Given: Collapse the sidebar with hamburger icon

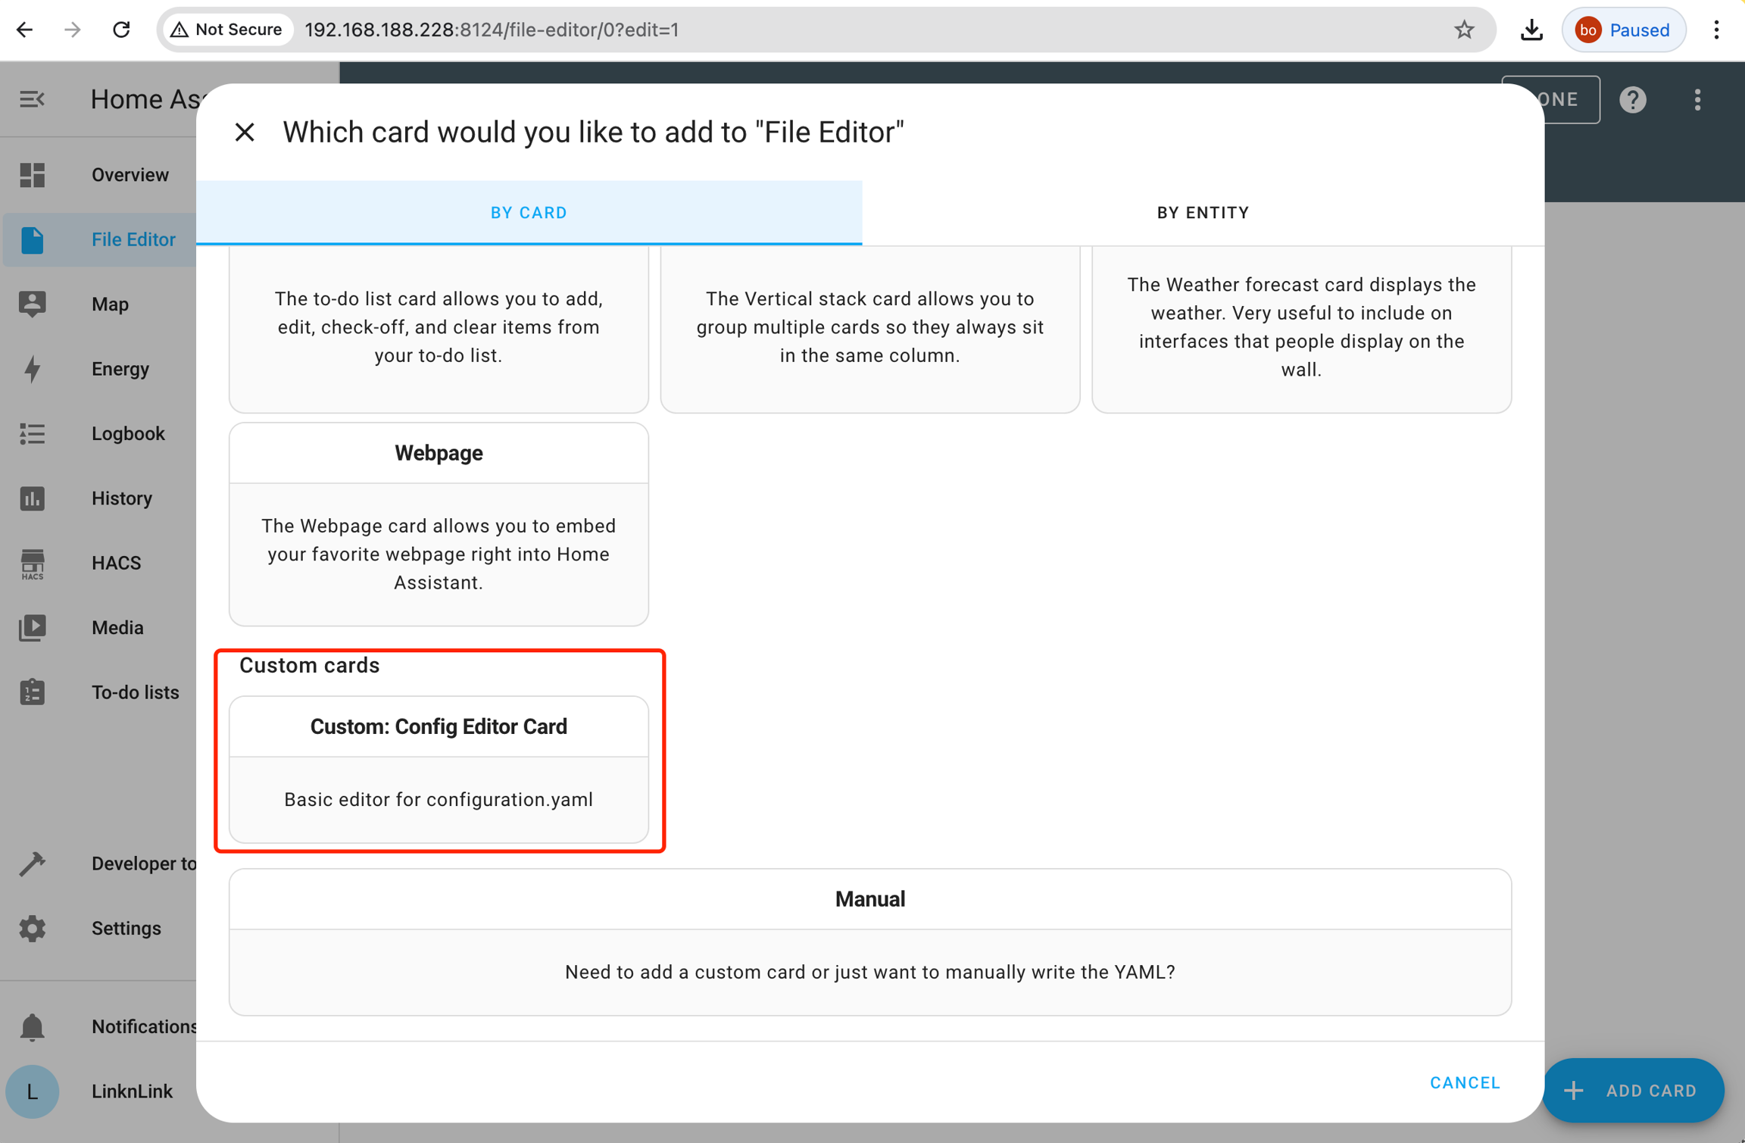Looking at the screenshot, I should 32,99.
